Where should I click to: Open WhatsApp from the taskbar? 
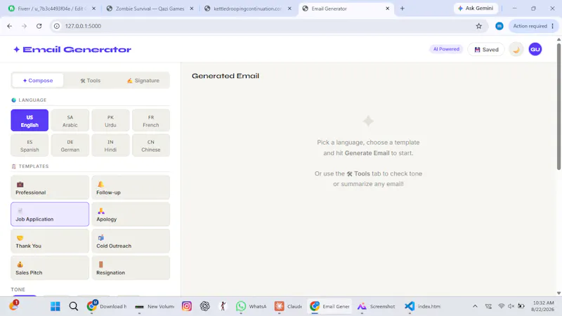point(251,306)
